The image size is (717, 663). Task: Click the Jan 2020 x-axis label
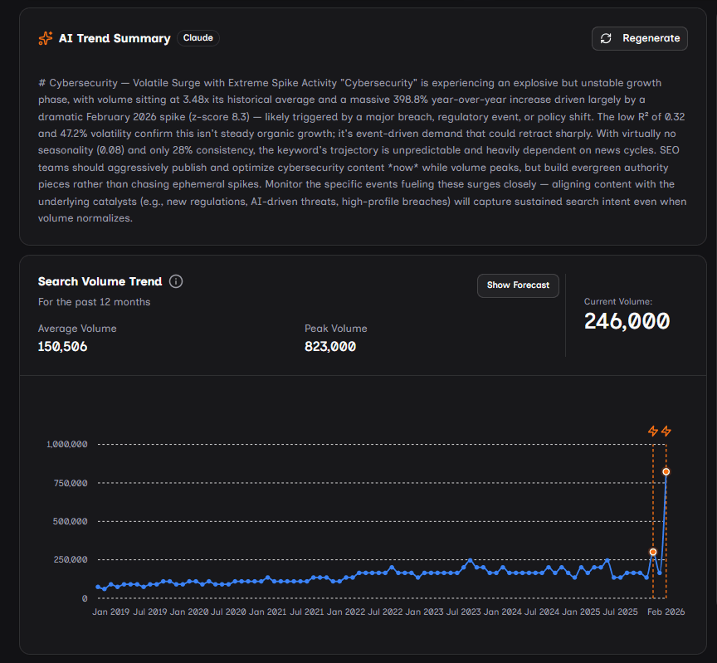point(189,612)
